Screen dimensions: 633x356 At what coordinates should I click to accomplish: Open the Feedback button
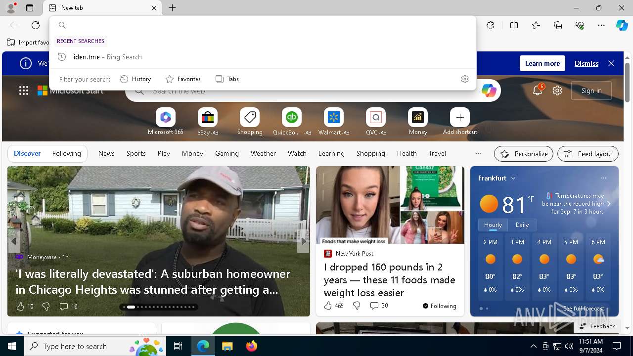(597, 326)
